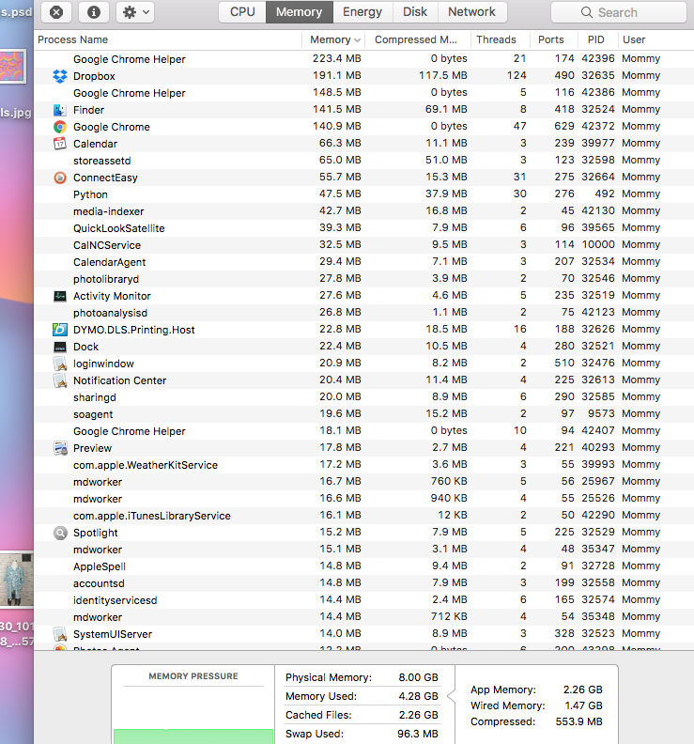Viewport: 694px width, 744px height.
Task: Click the Calendar app icon
Action: click(60, 144)
